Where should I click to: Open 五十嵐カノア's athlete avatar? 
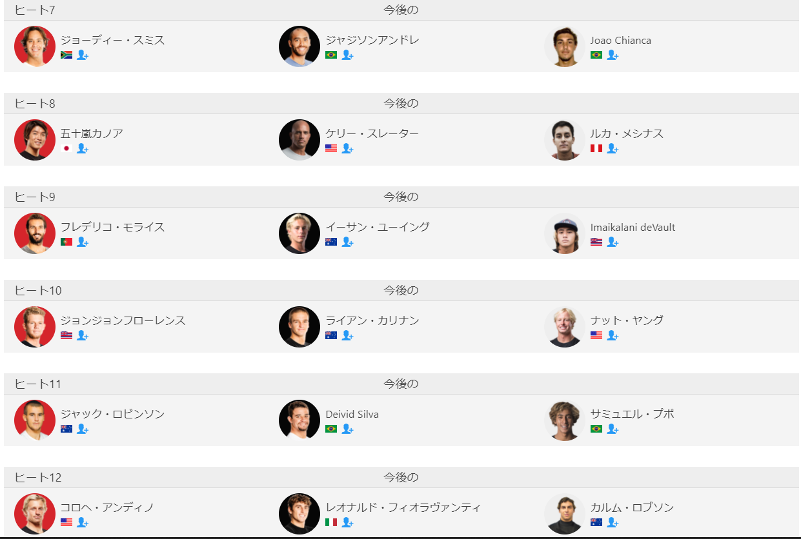point(35,140)
